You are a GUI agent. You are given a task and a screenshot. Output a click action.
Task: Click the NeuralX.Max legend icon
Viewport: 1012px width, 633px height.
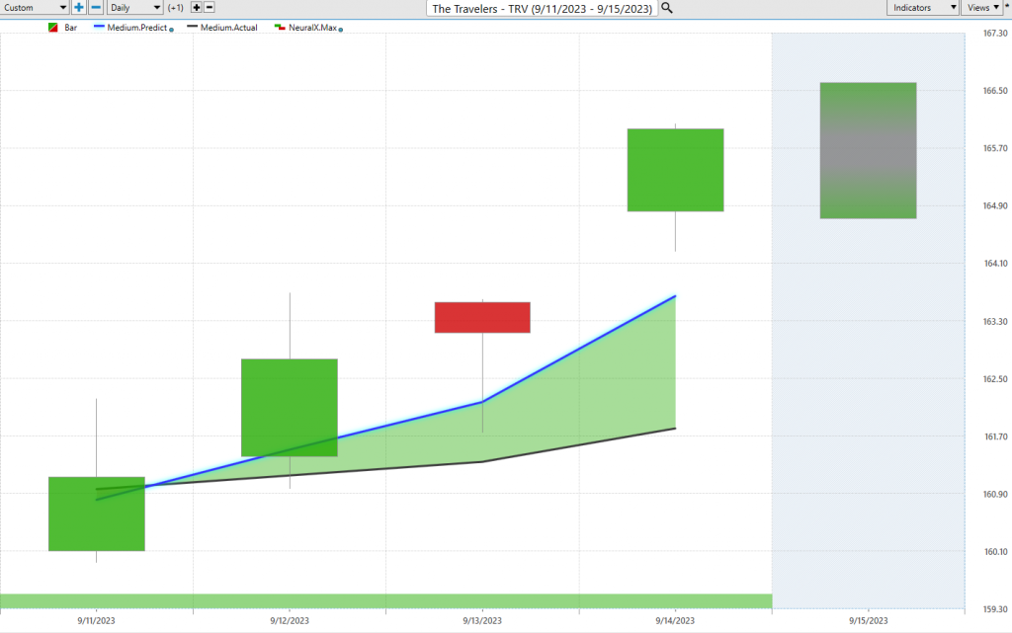pos(280,28)
